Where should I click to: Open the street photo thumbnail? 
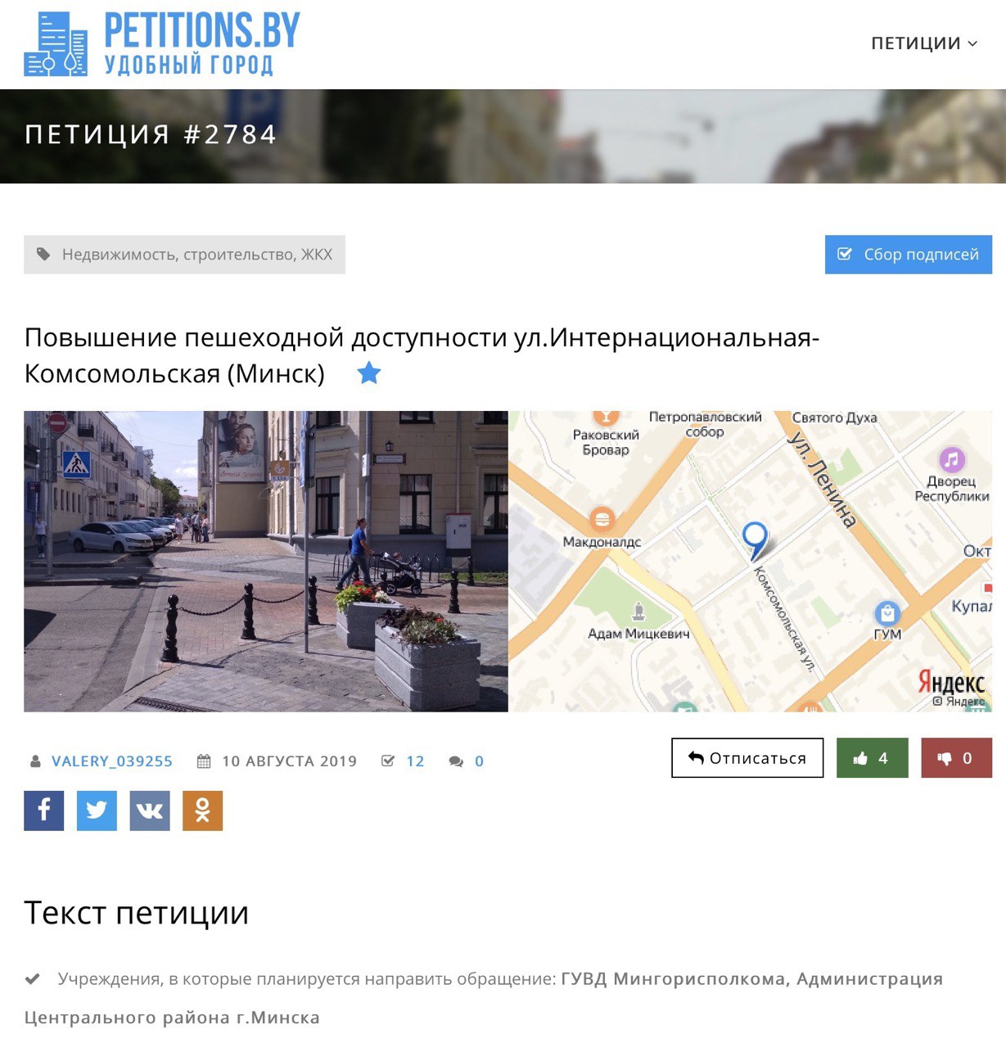pos(266,561)
